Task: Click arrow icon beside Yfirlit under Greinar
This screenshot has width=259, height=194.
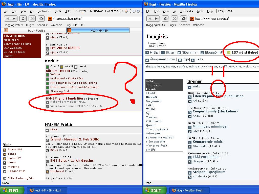Action: [x=189, y=87]
